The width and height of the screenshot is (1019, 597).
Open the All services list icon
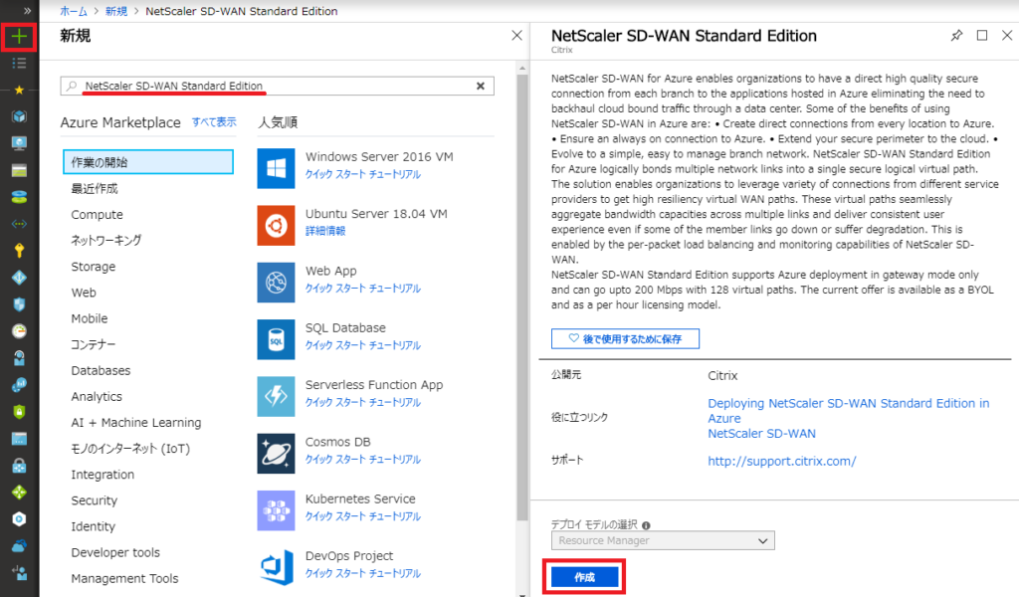(x=19, y=63)
